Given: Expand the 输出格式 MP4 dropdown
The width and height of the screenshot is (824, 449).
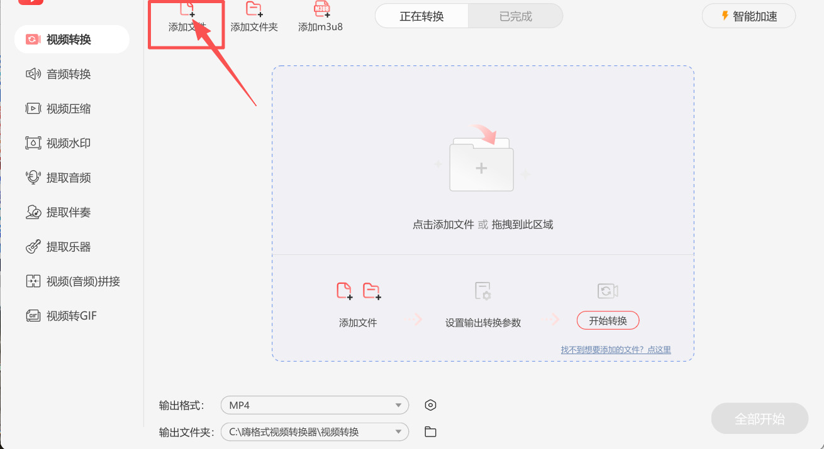Looking at the screenshot, I should tap(315, 405).
